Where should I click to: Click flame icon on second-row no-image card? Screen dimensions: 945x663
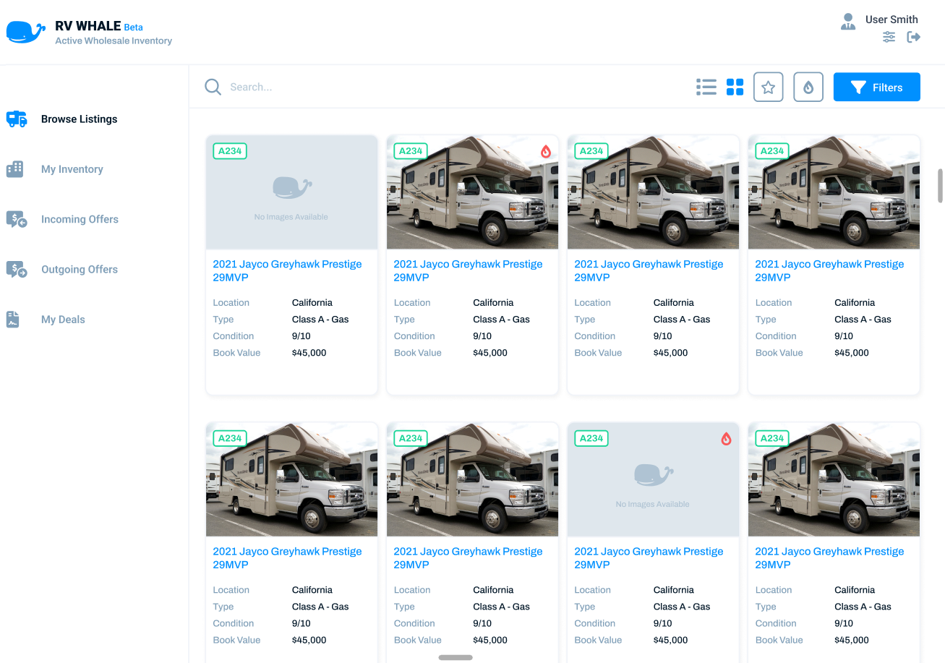click(727, 438)
